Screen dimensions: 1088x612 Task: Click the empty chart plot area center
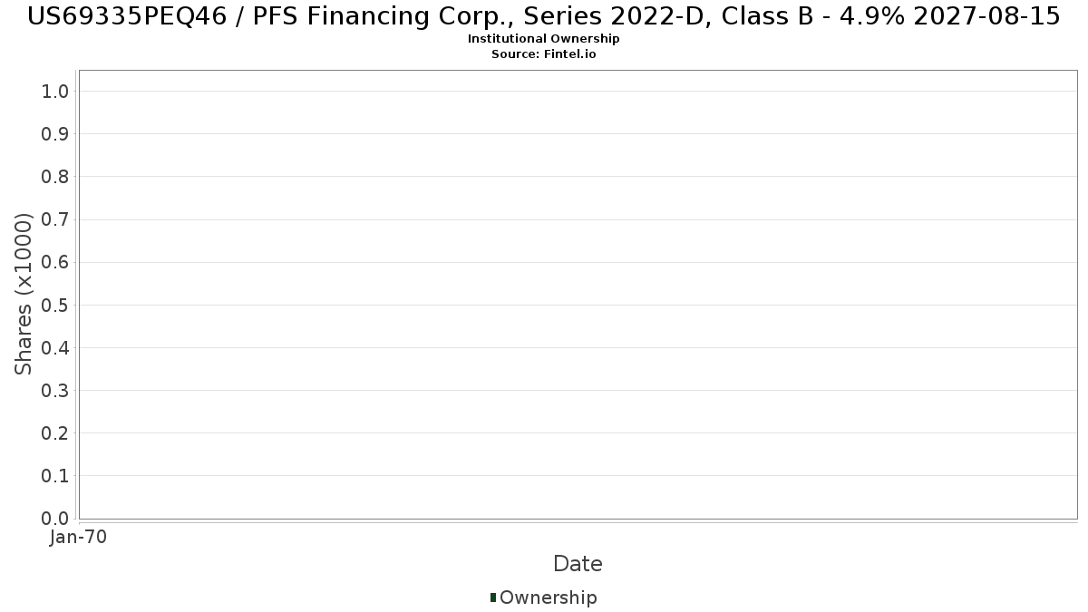click(578, 295)
